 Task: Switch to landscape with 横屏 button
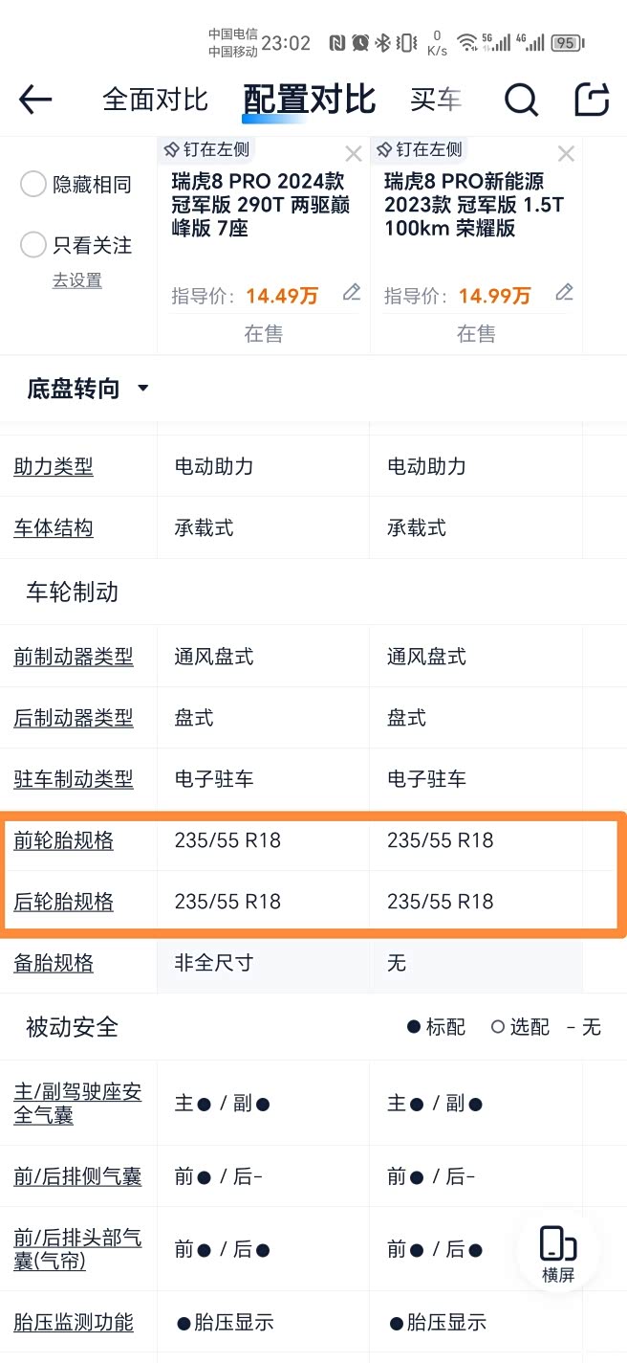[558, 1253]
